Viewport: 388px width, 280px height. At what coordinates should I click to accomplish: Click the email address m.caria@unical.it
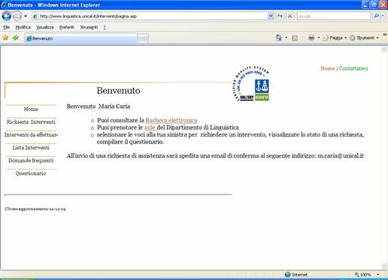(341, 156)
